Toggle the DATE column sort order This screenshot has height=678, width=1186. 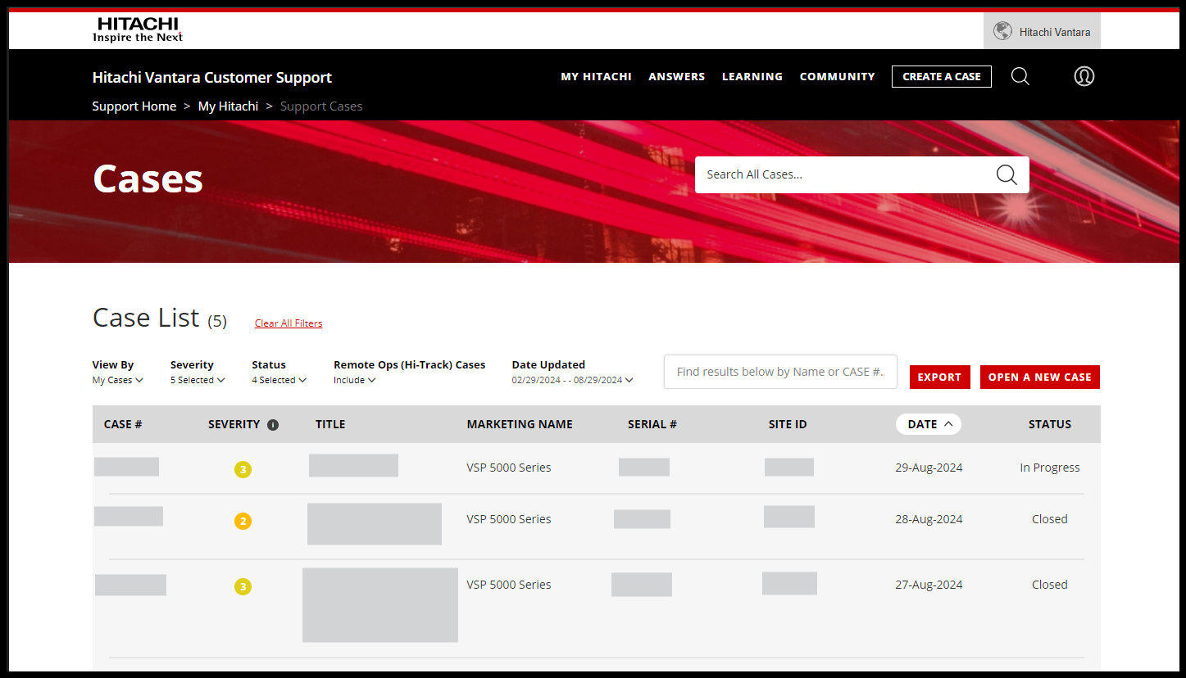tap(929, 424)
